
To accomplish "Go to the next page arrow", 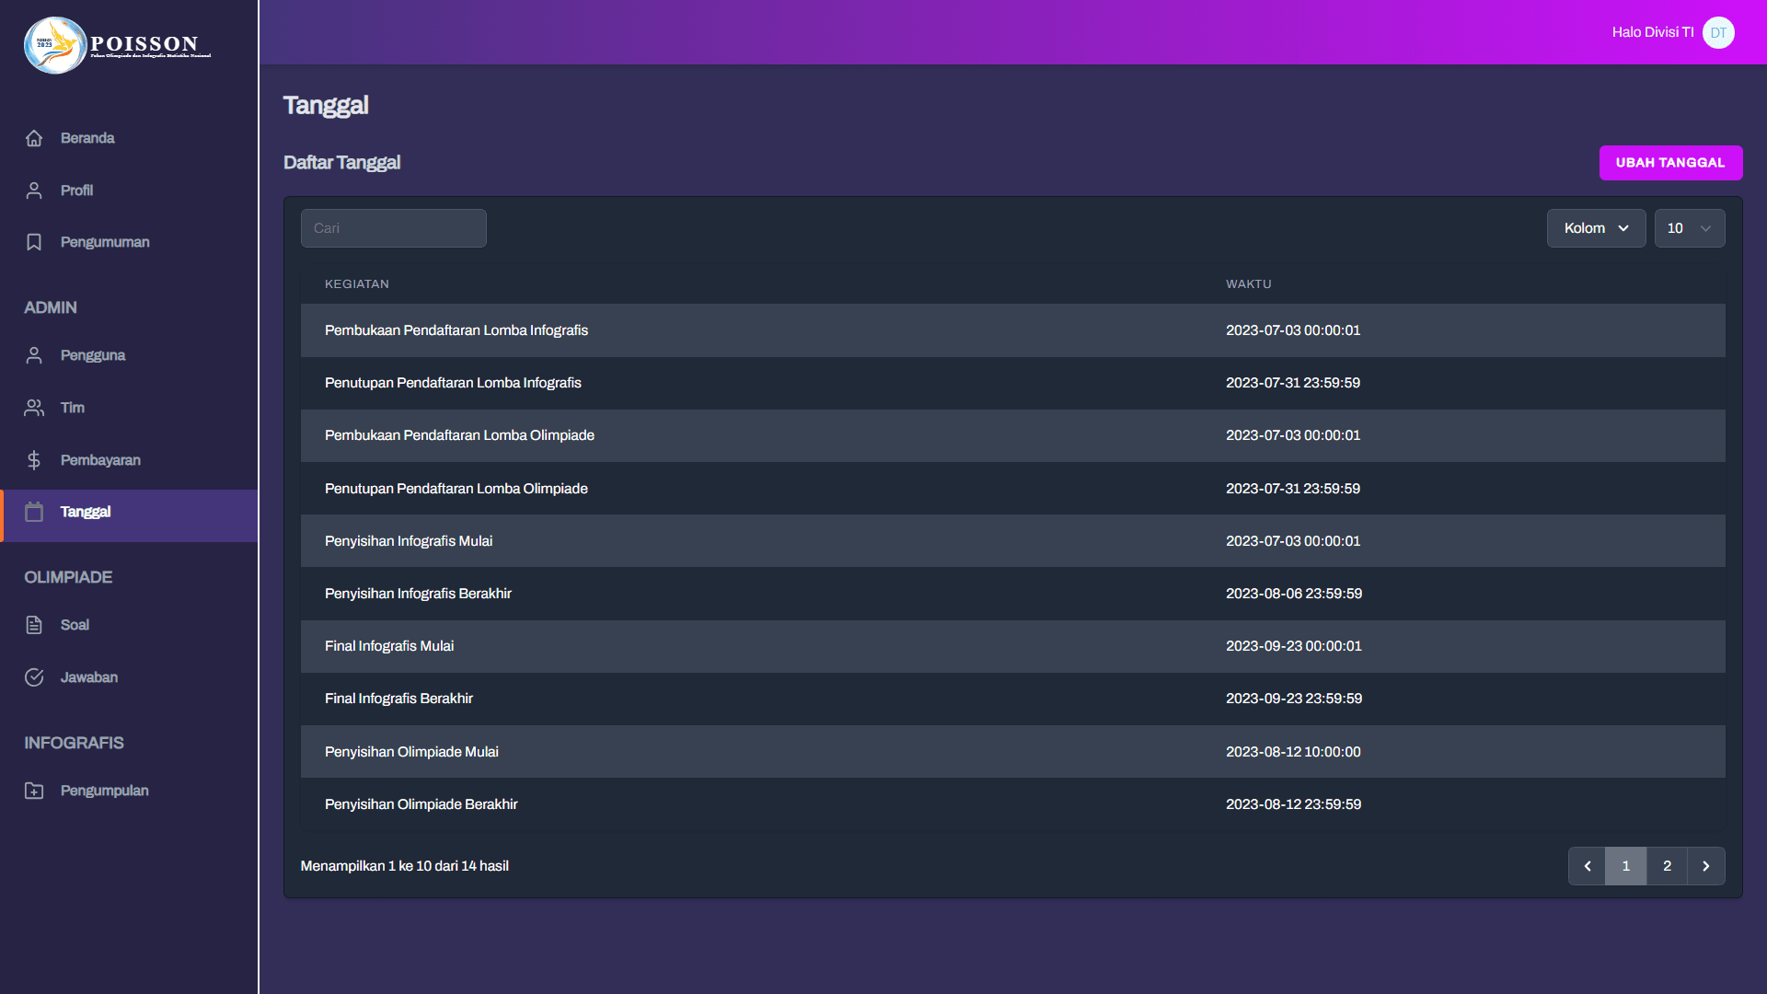I will [x=1705, y=866].
